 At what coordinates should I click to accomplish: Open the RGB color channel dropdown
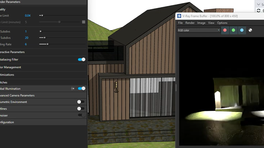[199, 30]
